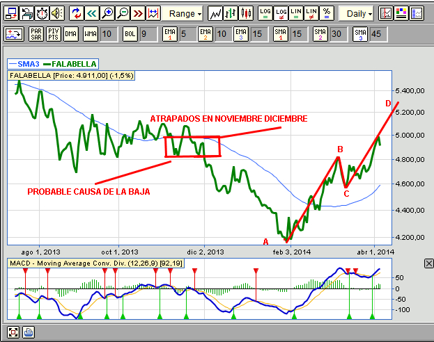Toggle the EMA 2 button
This screenshot has width=434, height=342.
click(206, 34)
